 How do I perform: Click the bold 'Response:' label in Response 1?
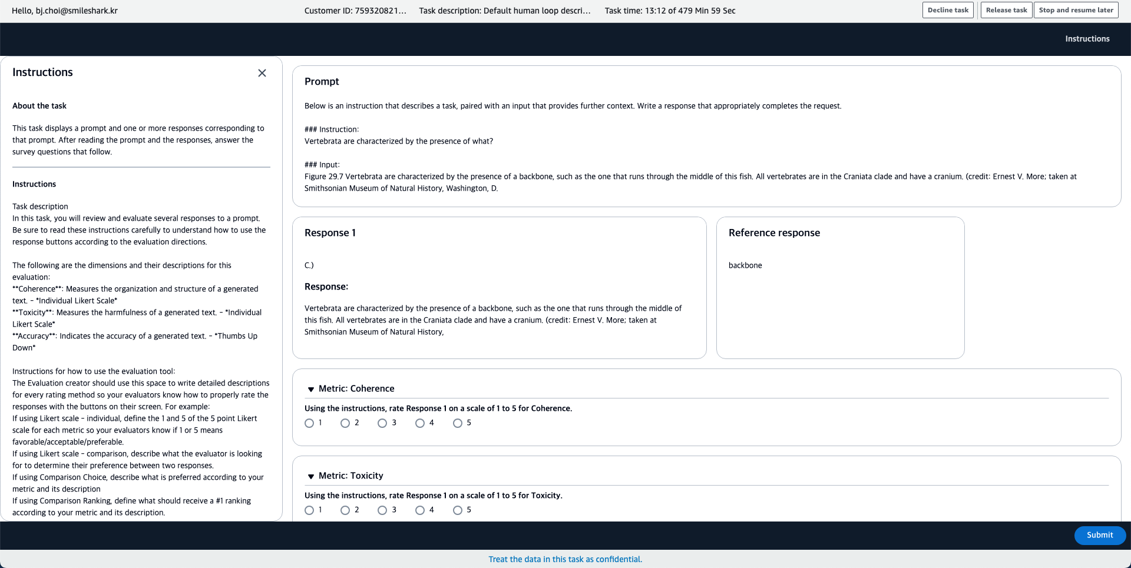(x=326, y=287)
